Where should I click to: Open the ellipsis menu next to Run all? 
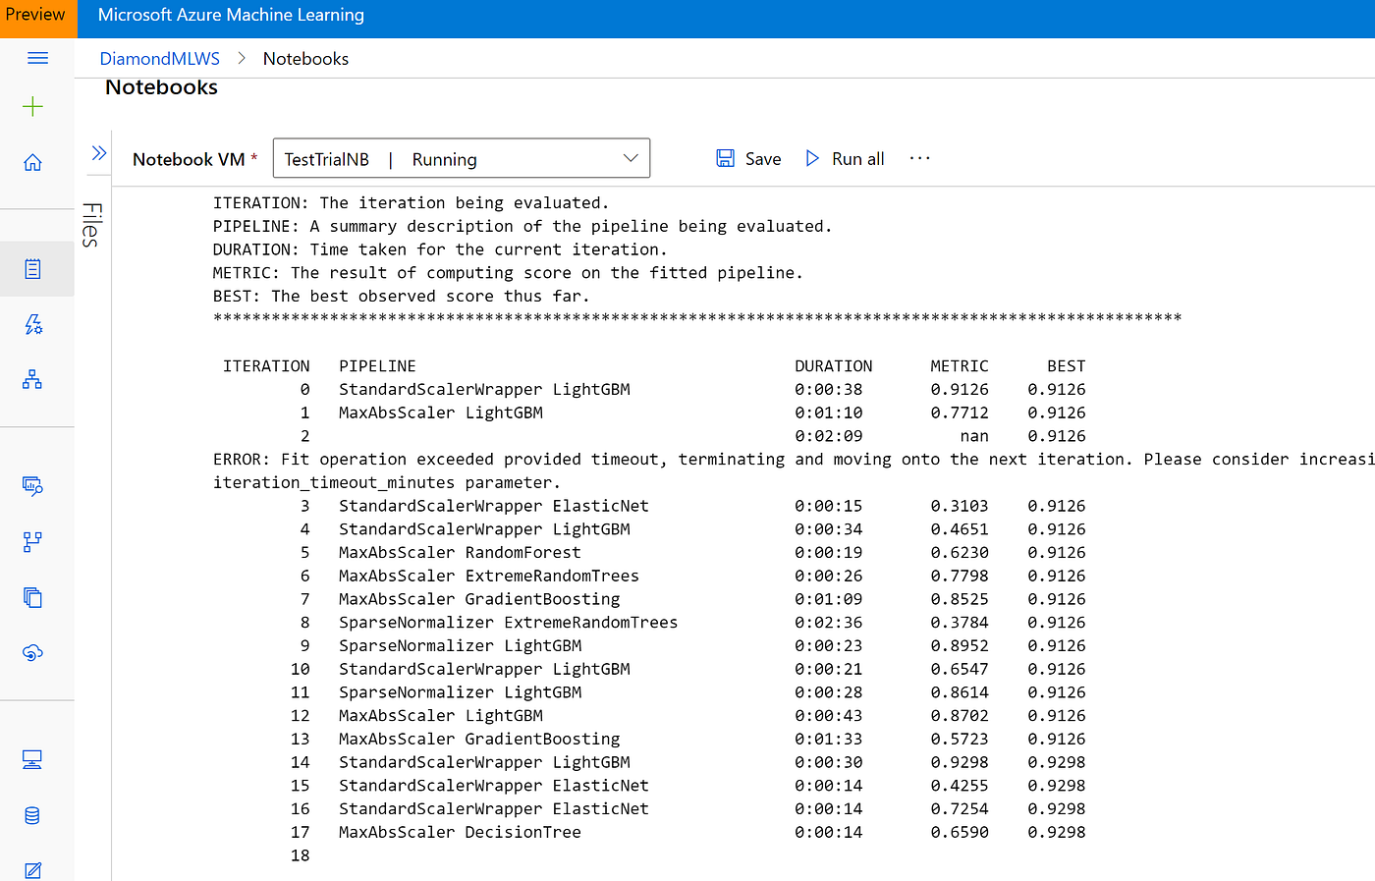pyautogui.click(x=919, y=157)
